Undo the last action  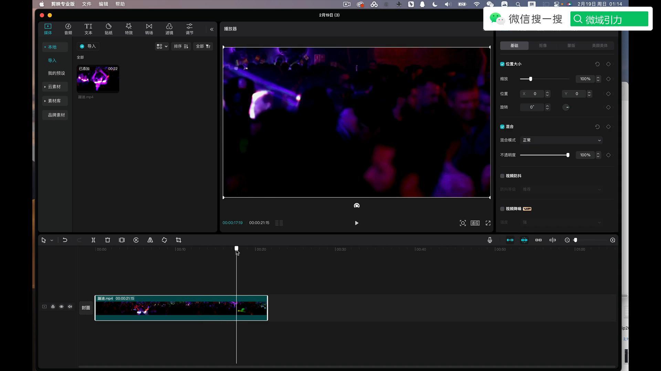(x=65, y=240)
